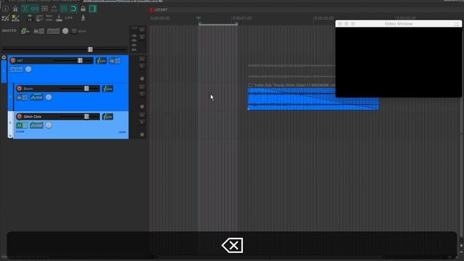Click the HIT track volume fader handle
Screen dimensions: 464x261
[x=80, y=61]
